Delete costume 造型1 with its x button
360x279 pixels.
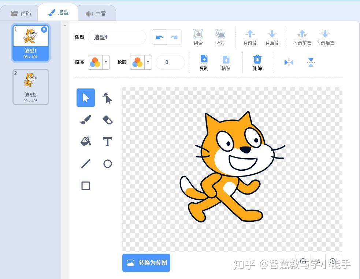pyautogui.click(x=44, y=29)
